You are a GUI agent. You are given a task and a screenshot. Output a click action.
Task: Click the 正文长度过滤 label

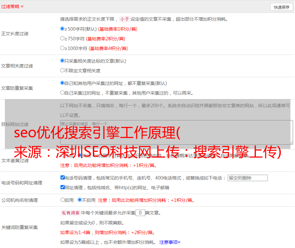tap(15, 34)
